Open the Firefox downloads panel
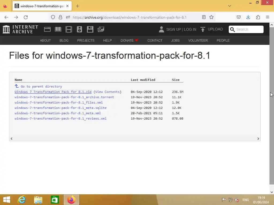274x205 pixels. [x=248, y=17]
